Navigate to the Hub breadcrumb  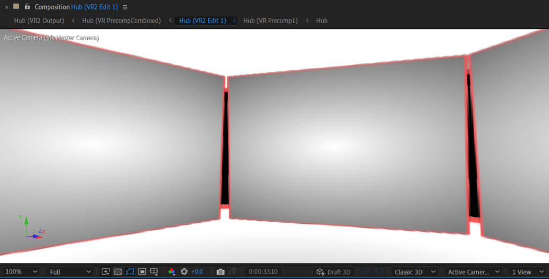[x=322, y=21]
